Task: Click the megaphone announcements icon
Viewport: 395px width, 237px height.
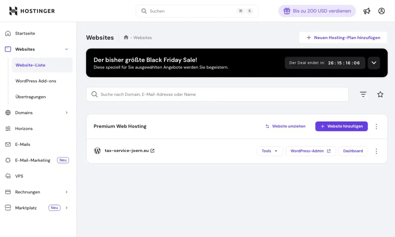Action: (367, 11)
